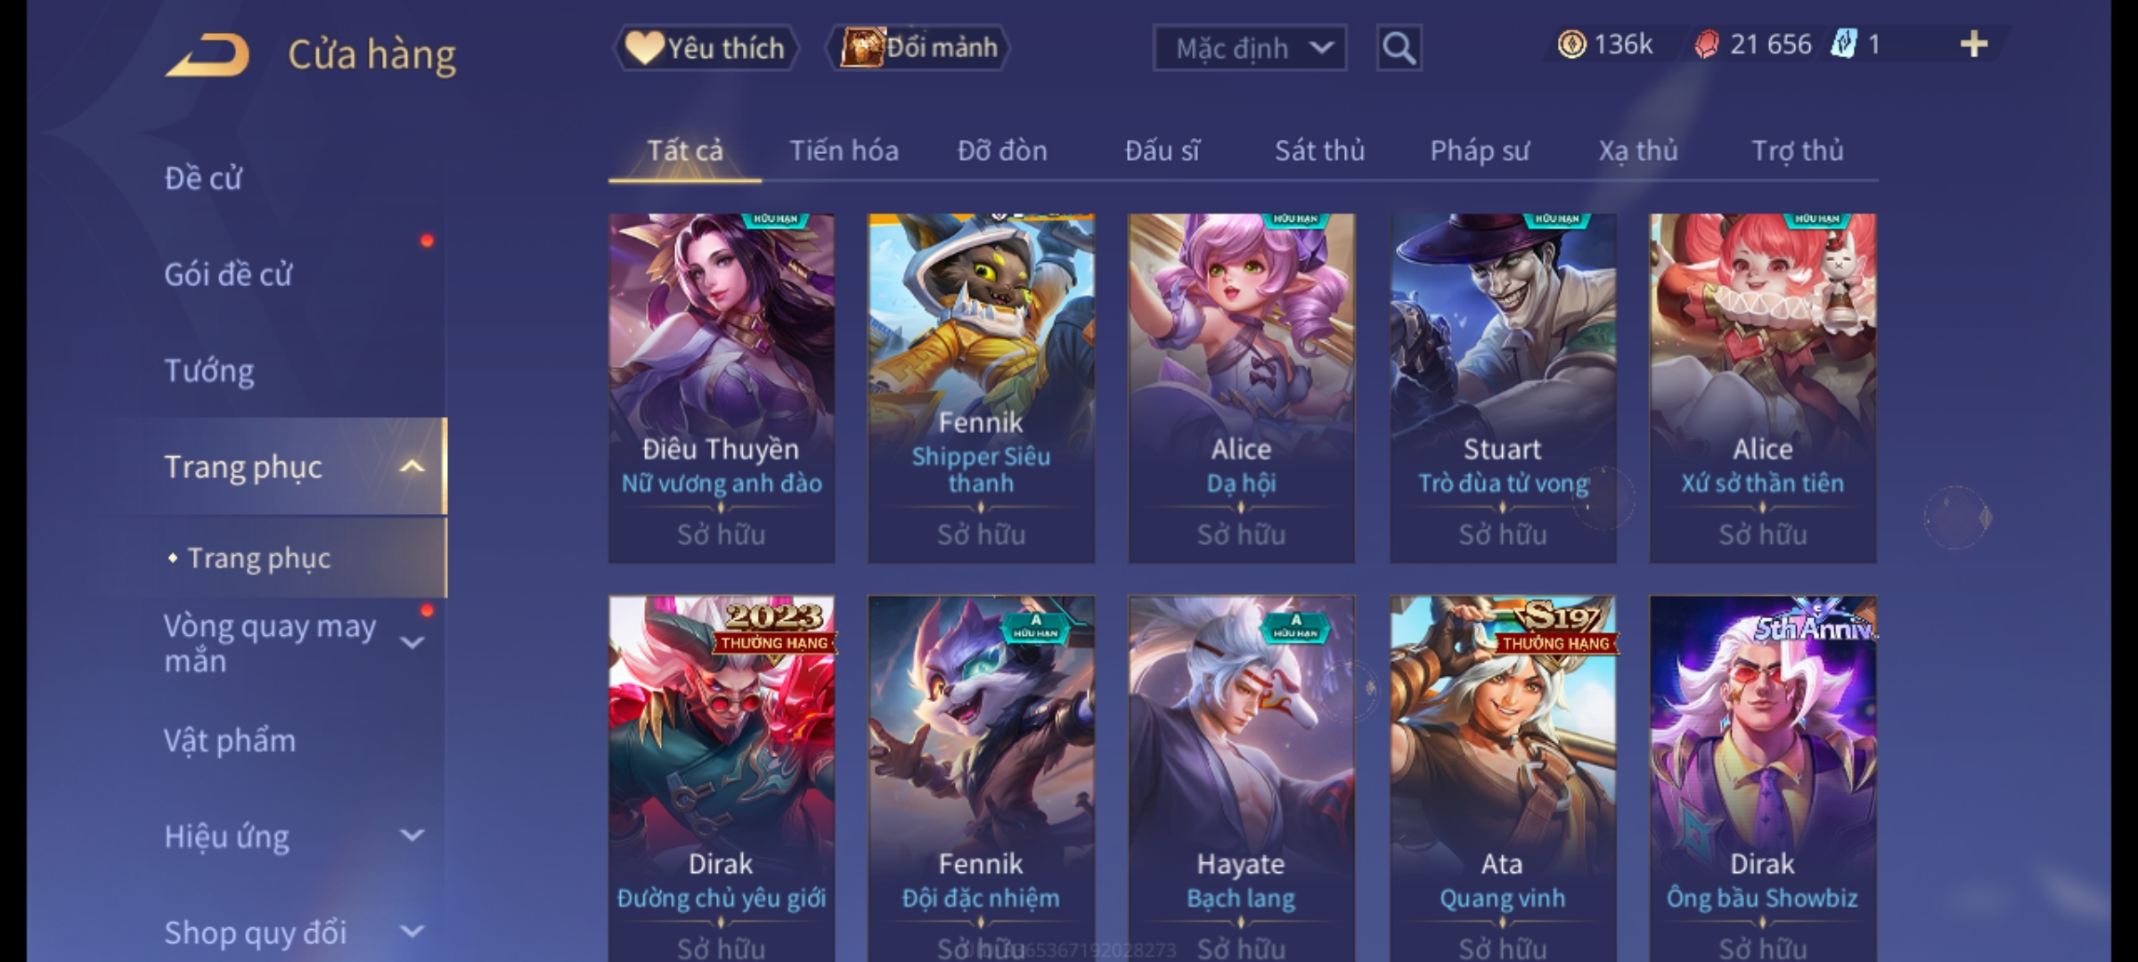This screenshot has width=2138, height=962.
Task: Expand the Hiệu ứng sidebar section
Action: coord(412,836)
